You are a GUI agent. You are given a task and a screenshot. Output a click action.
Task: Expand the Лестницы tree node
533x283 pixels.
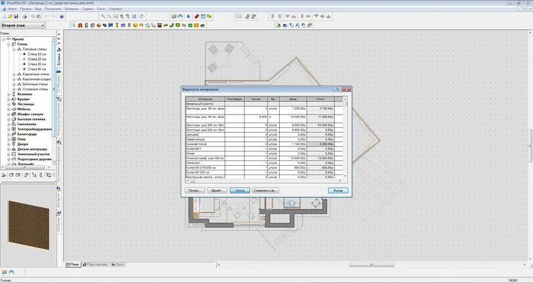(9, 104)
